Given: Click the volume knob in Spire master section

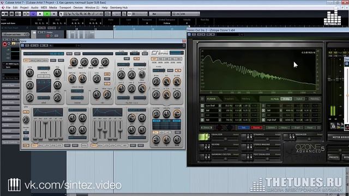Looking at the screenshot, I should 177,114.
